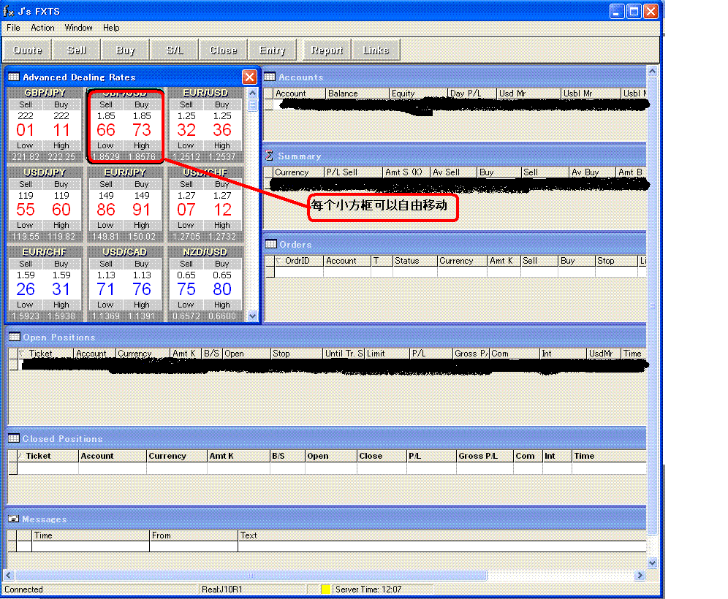Click the Messages panel envelope icon
The image size is (728, 599).
(x=12, y=519)
